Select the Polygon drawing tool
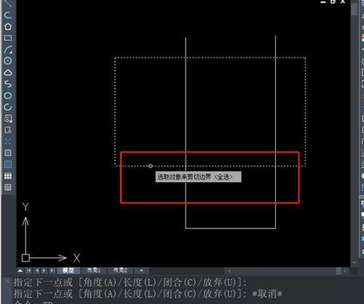 [x=8, y=27]
